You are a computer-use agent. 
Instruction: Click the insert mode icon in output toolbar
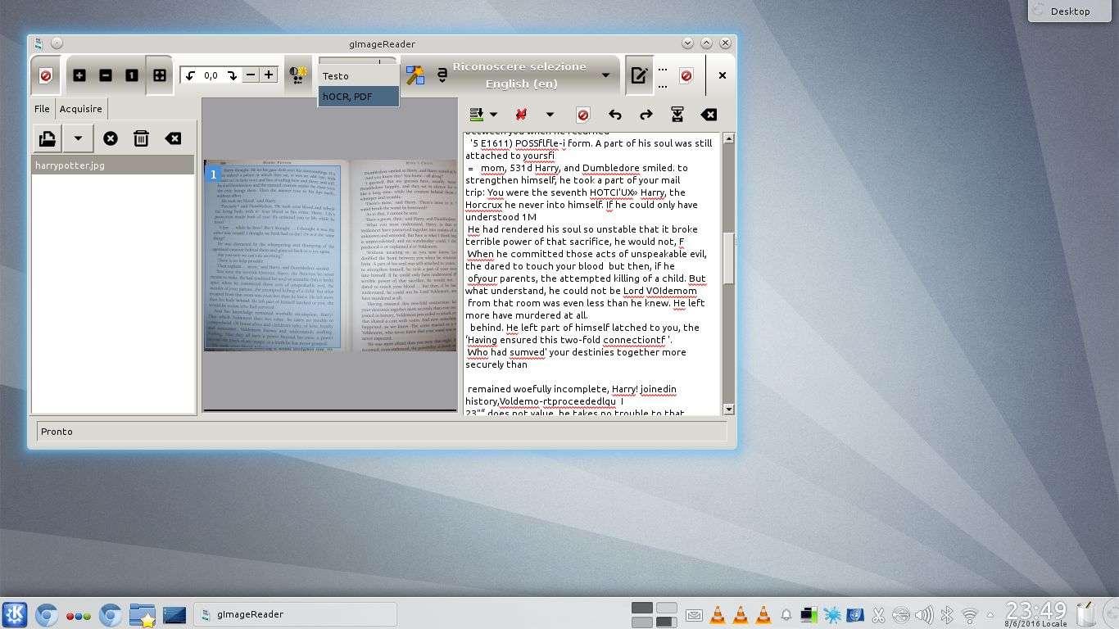(476, 115)
